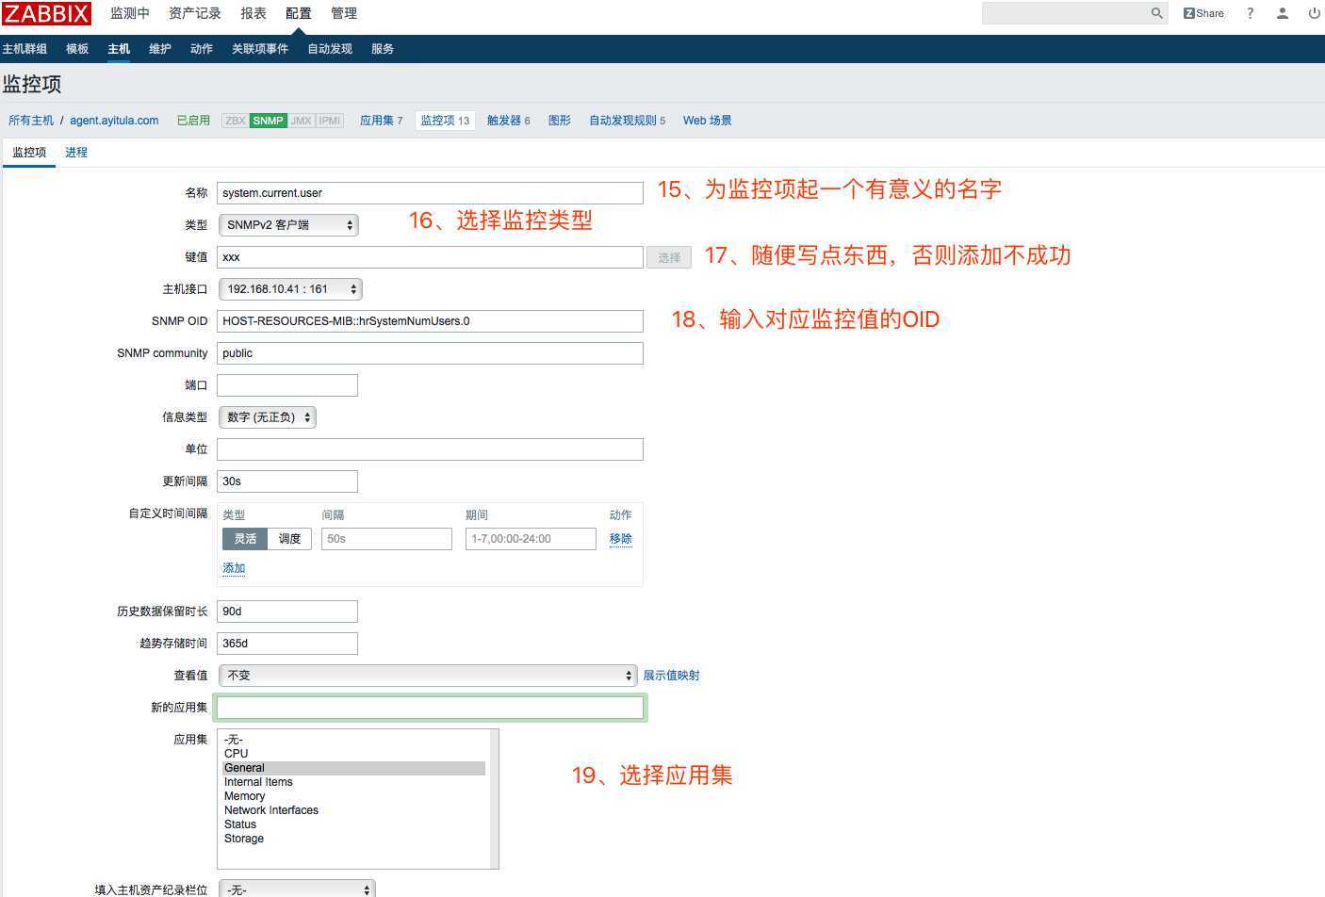1325x897 pixels.
Task: Click the 添加 interval link
Action: (x=234, y=568)
